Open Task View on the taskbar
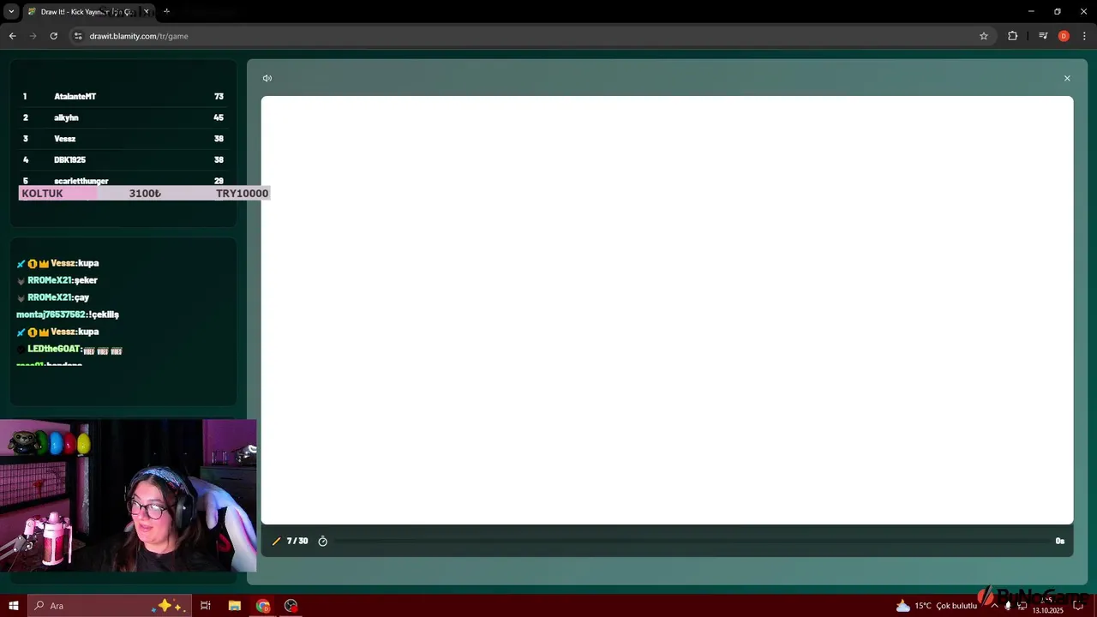The width and height of the screenshot is (1097, 617). pyautogui.click(x=206, y=606)
